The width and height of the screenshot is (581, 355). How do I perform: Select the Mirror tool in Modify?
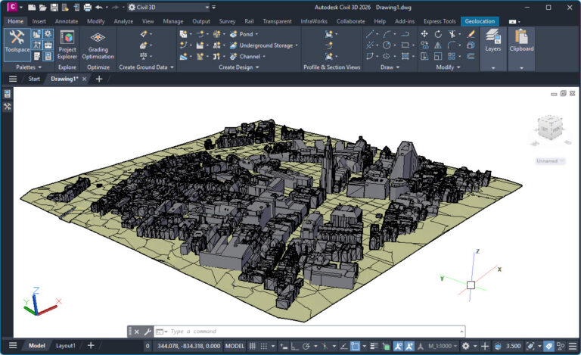click(x=438, y=45)
